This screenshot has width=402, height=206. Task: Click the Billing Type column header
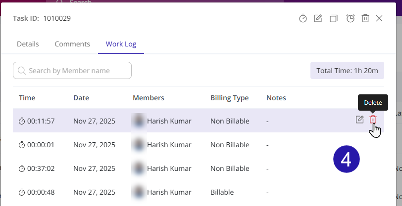[x=229, y=98]
